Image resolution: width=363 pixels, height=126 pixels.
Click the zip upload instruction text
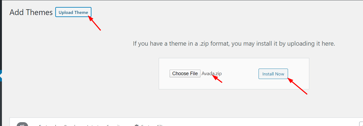click(234, 43)
